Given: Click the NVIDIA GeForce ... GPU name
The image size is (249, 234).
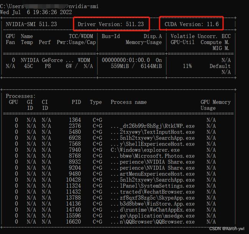Looking at the screenshot, I should point(47,60).
